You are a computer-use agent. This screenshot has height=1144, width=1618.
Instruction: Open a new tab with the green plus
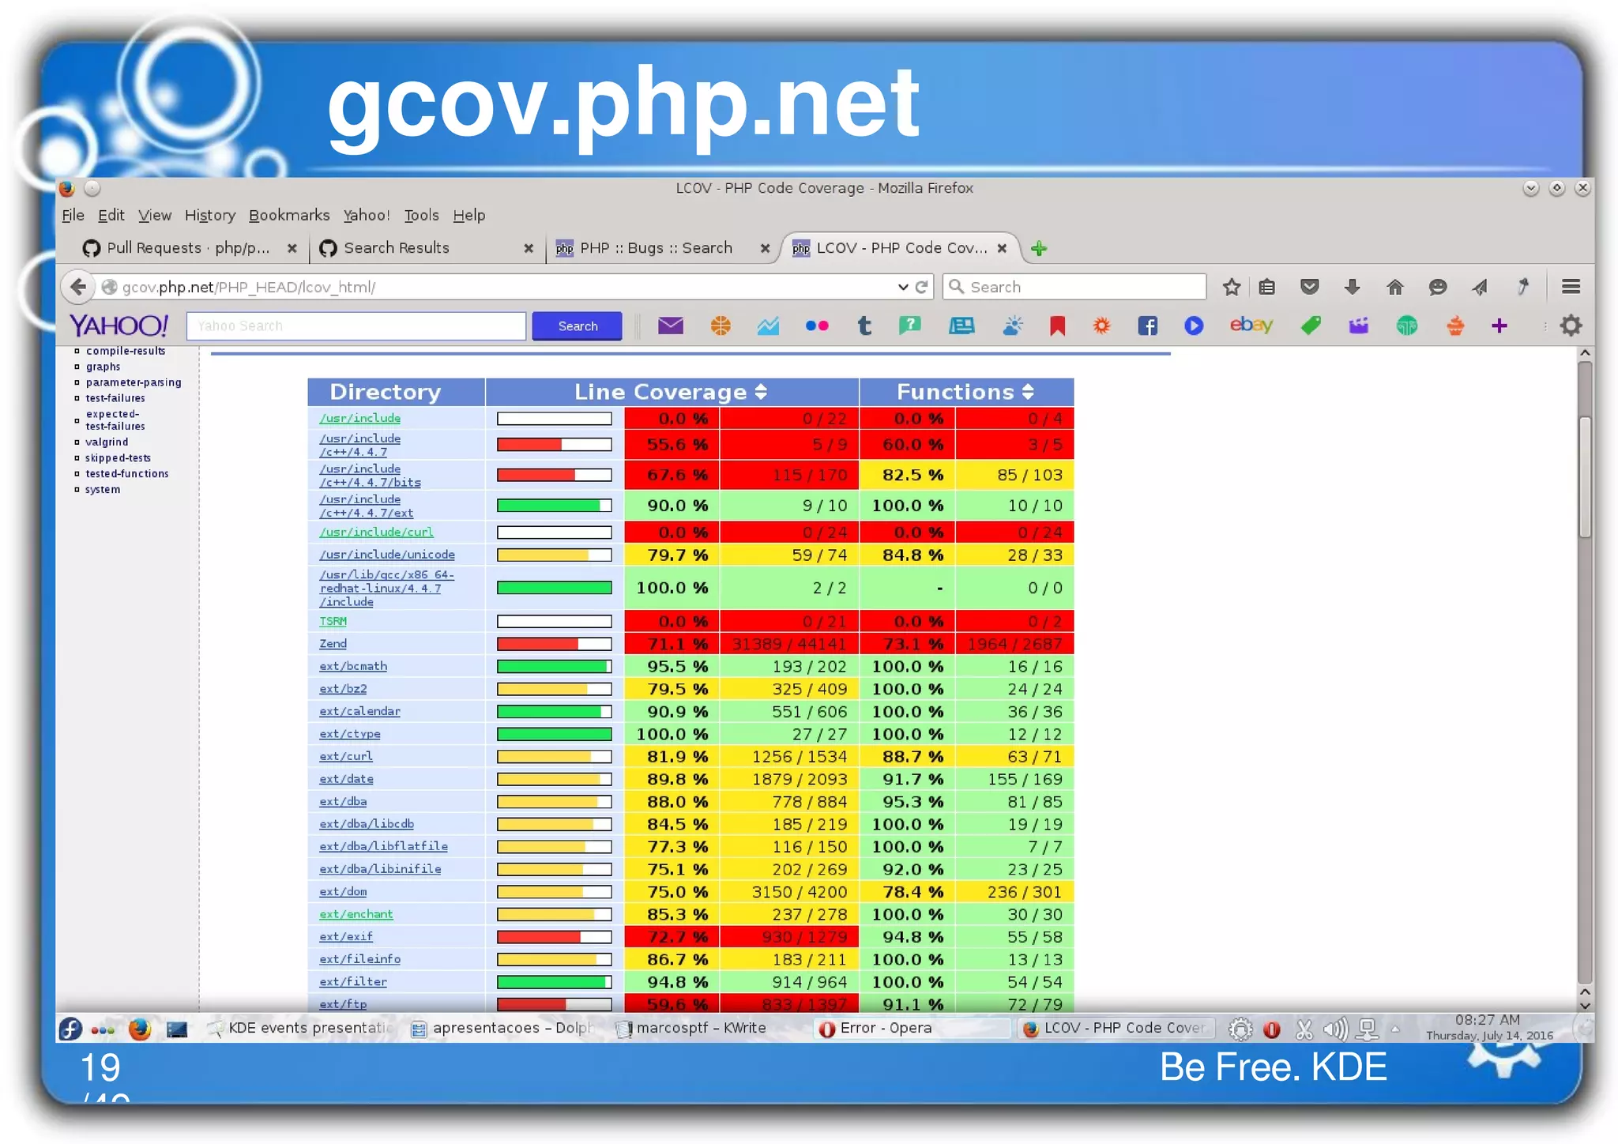click(1038, 249)
